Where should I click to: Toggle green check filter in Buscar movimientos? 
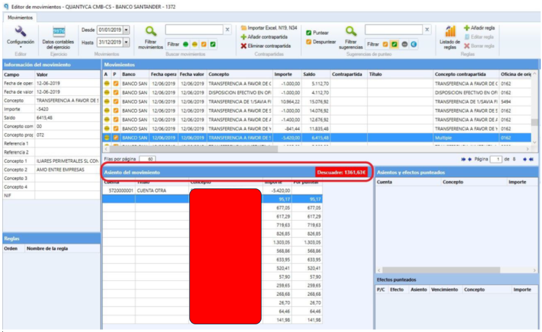click(x=213, y=44)
